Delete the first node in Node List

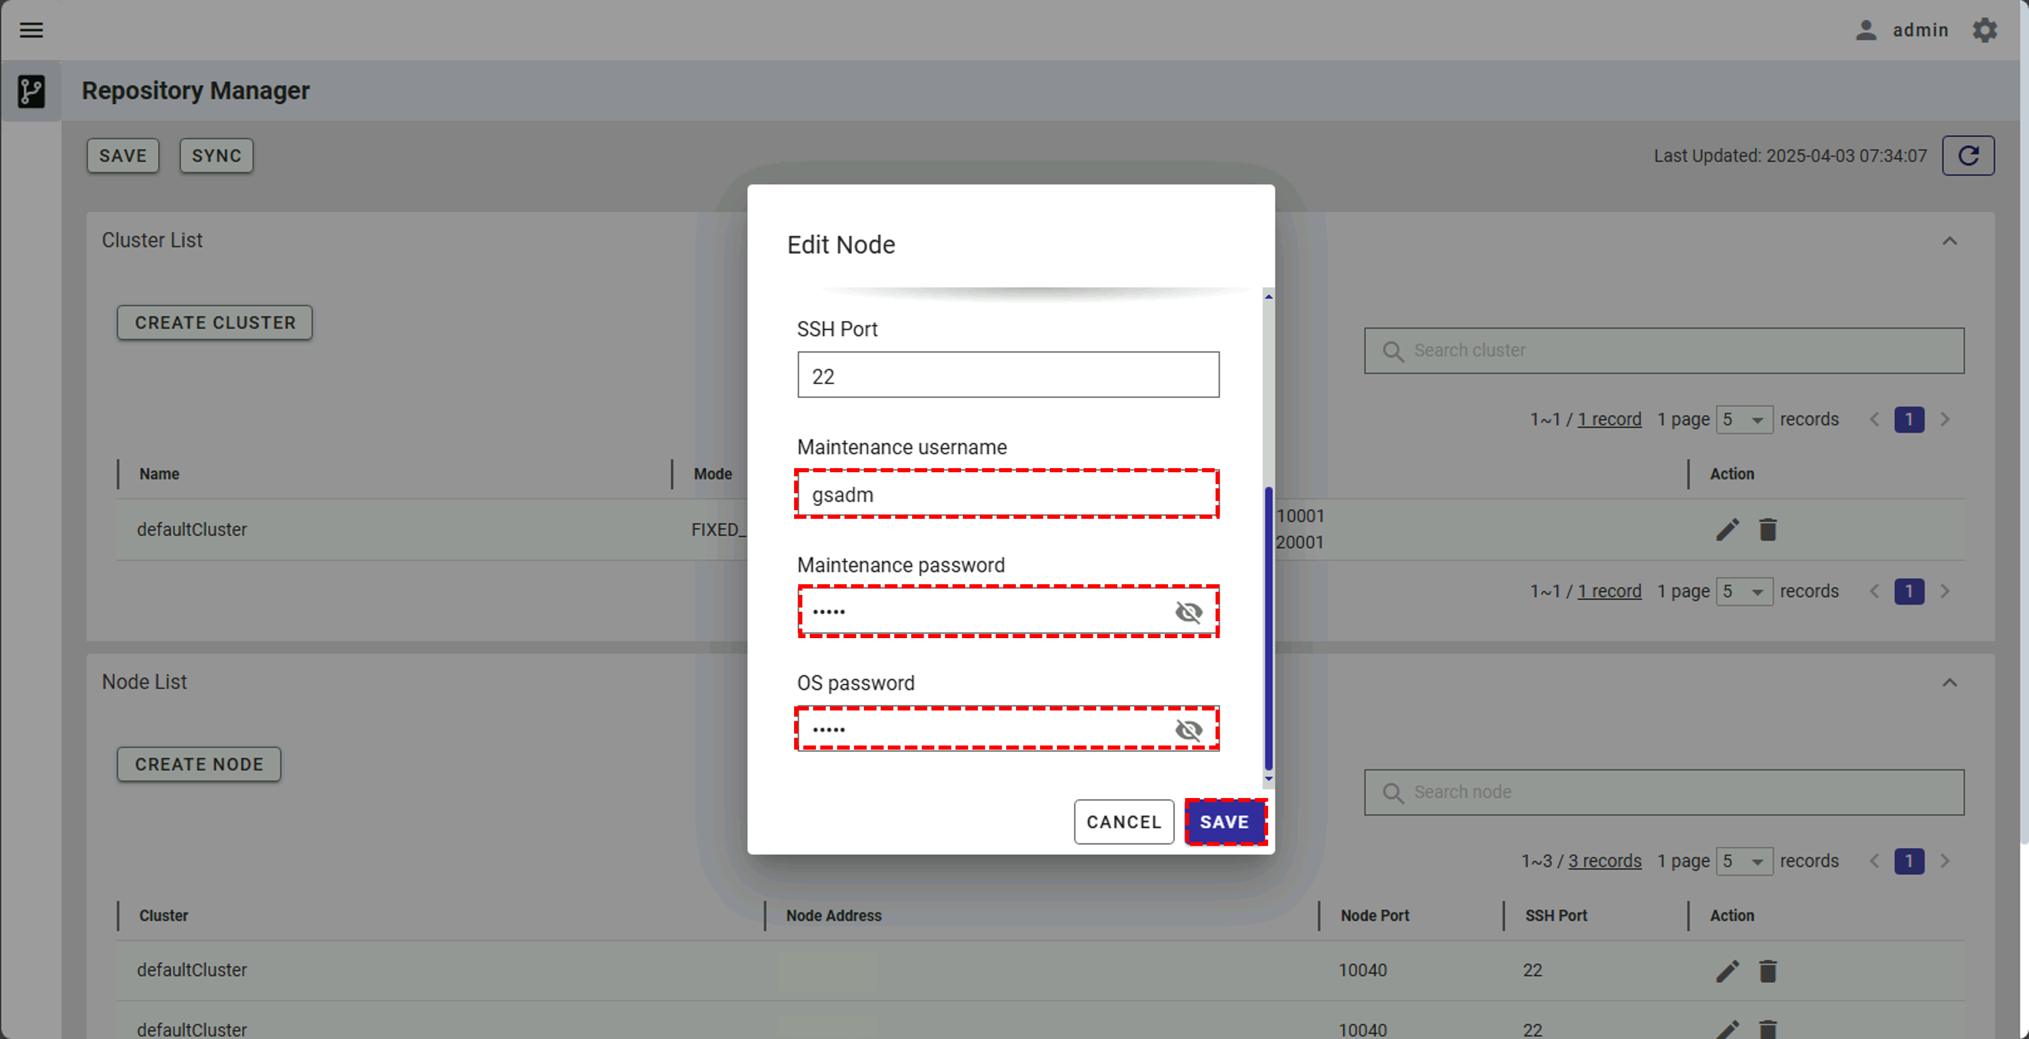pyautogui.click(x=1768, y=970)
